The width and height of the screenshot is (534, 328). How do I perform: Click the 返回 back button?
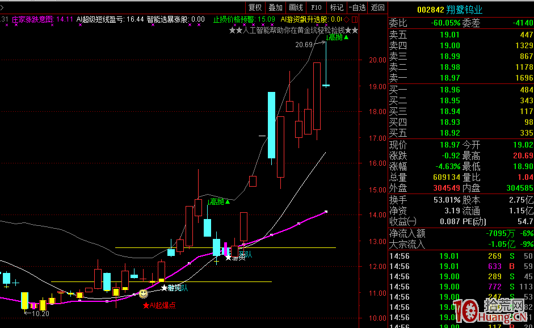coord(377,7)
